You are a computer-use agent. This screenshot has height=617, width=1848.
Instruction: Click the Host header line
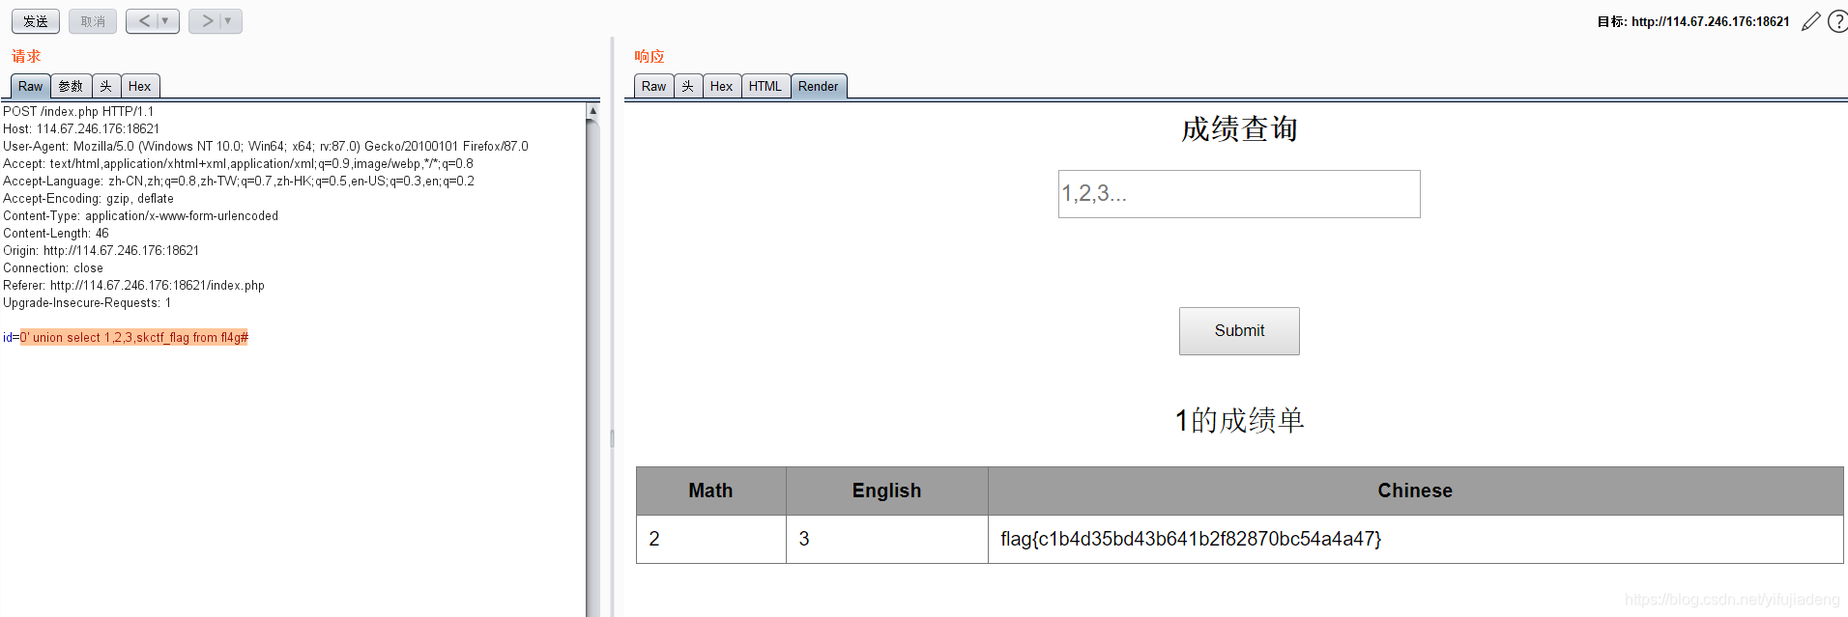[81, 128]
